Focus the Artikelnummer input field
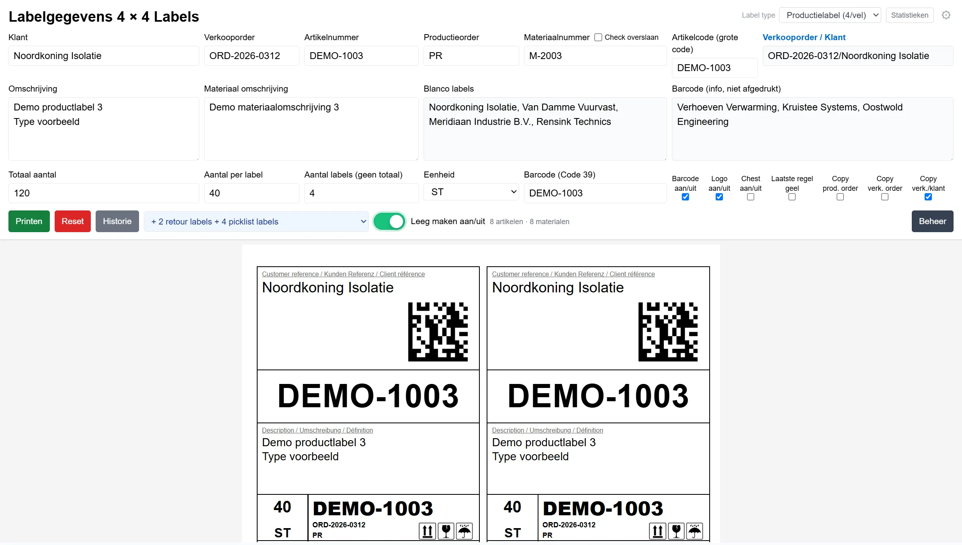This screenshot has height=545, width=962. coord(361,56)
